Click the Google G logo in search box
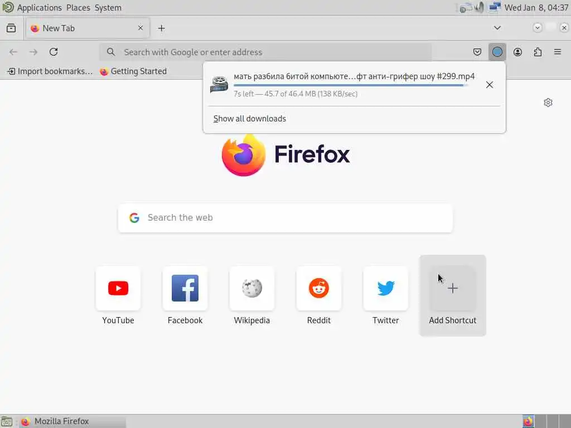The height and width of the screenshot is (428, 571). [x=134, y=218]
